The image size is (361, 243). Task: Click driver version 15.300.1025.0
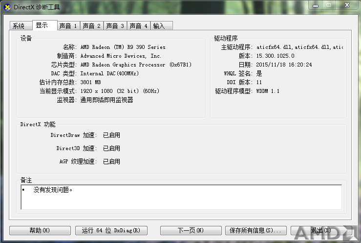pos(275,56)
